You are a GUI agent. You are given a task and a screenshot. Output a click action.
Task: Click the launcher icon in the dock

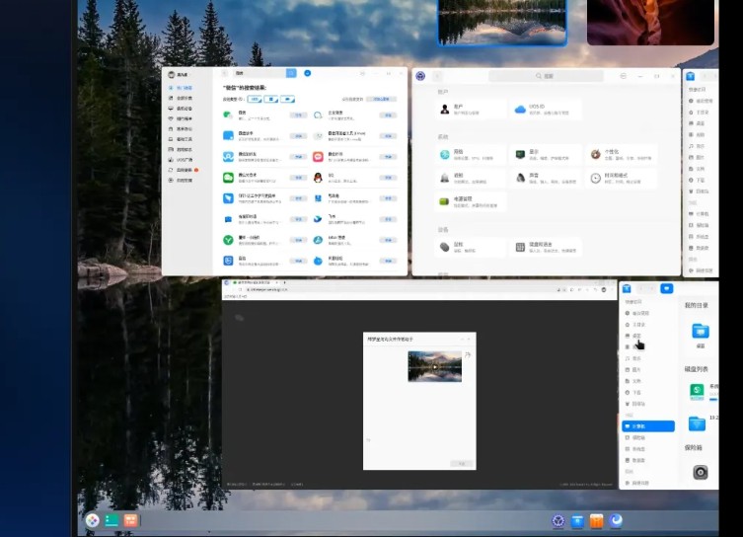[x=92, y=520]
